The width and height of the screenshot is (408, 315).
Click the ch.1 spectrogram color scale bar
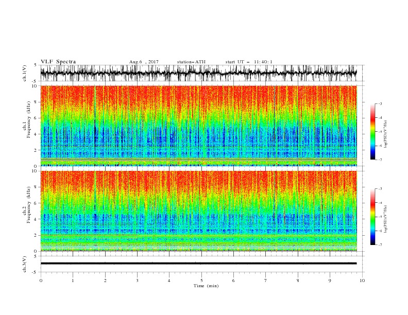(372, 132)
